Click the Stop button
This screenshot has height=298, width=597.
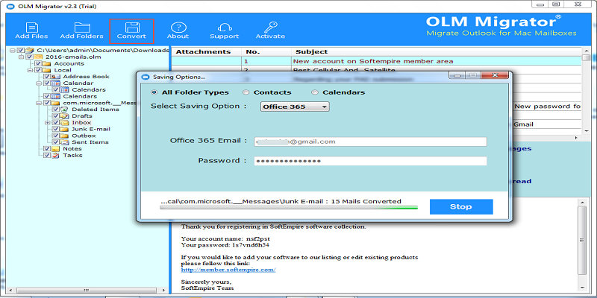(x=461, y=207)
